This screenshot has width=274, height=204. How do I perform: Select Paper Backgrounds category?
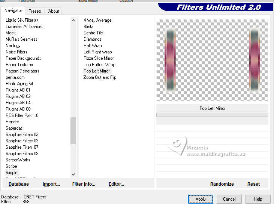point(23,58)
